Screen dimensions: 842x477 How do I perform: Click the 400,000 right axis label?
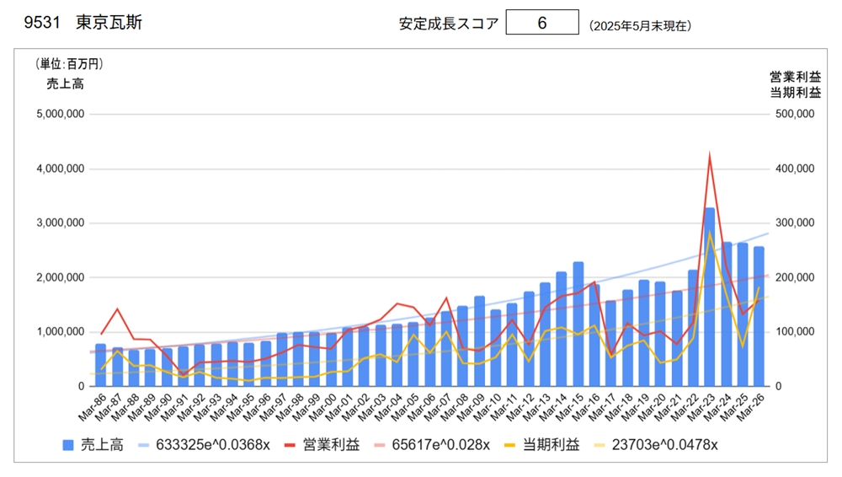795,169
